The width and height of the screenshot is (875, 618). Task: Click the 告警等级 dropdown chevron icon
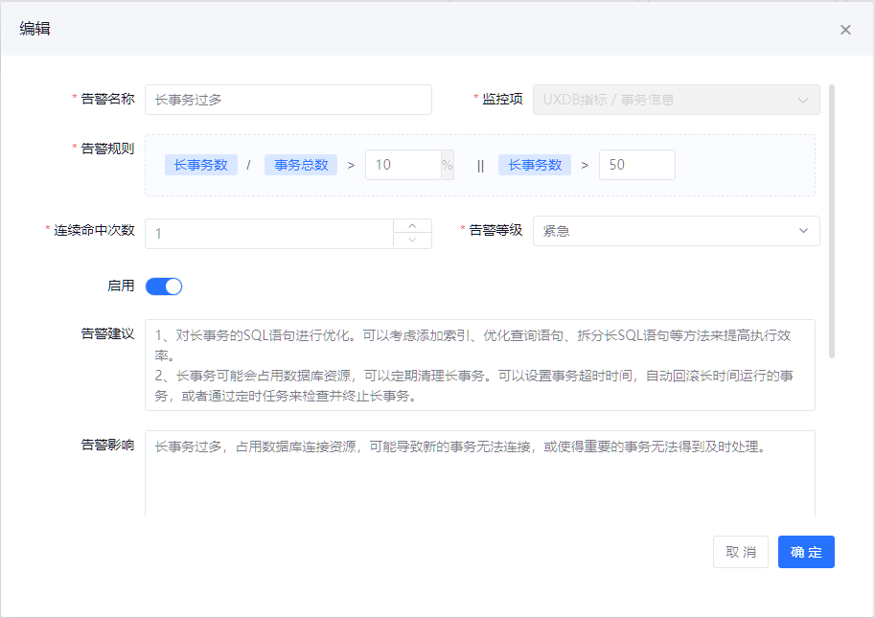(802, 231)
